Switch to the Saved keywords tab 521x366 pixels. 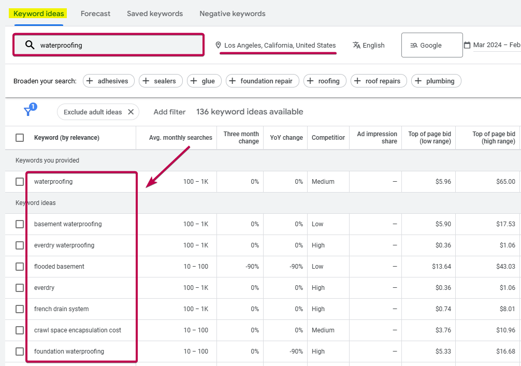[x=155, y=13]
